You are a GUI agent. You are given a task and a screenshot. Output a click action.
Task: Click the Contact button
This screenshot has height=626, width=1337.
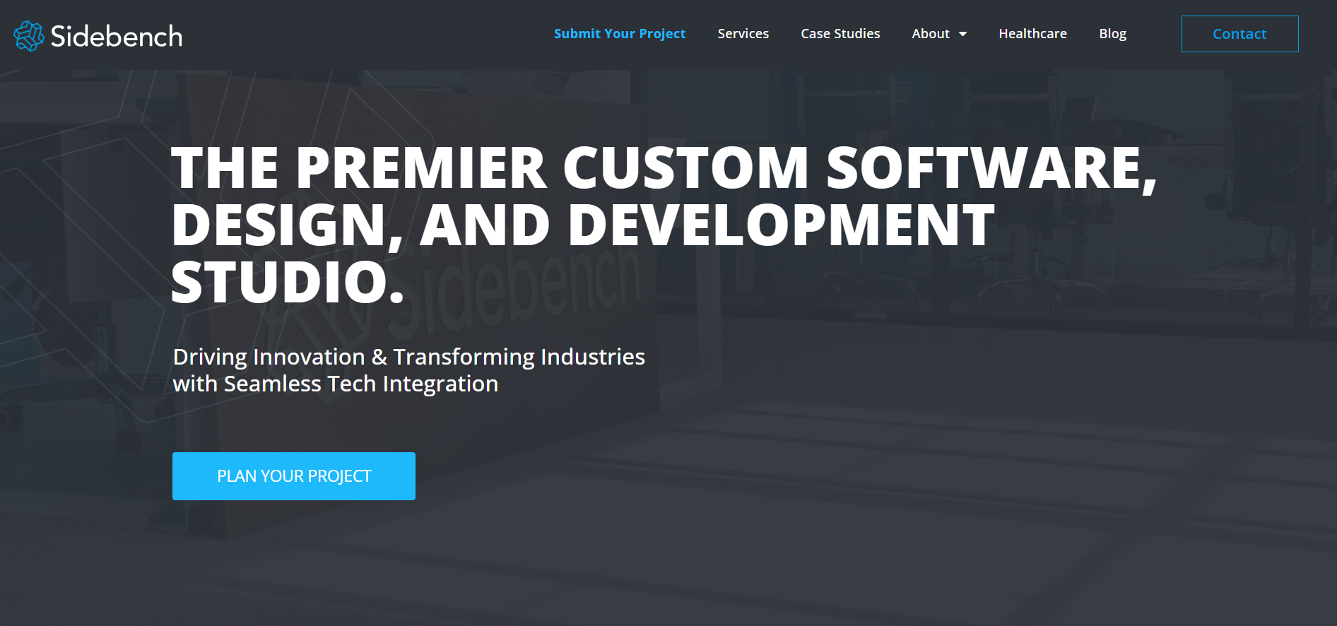click(1239, 34)
